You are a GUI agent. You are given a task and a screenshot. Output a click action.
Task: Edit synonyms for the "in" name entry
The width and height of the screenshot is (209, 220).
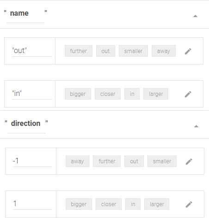(188, 94)
